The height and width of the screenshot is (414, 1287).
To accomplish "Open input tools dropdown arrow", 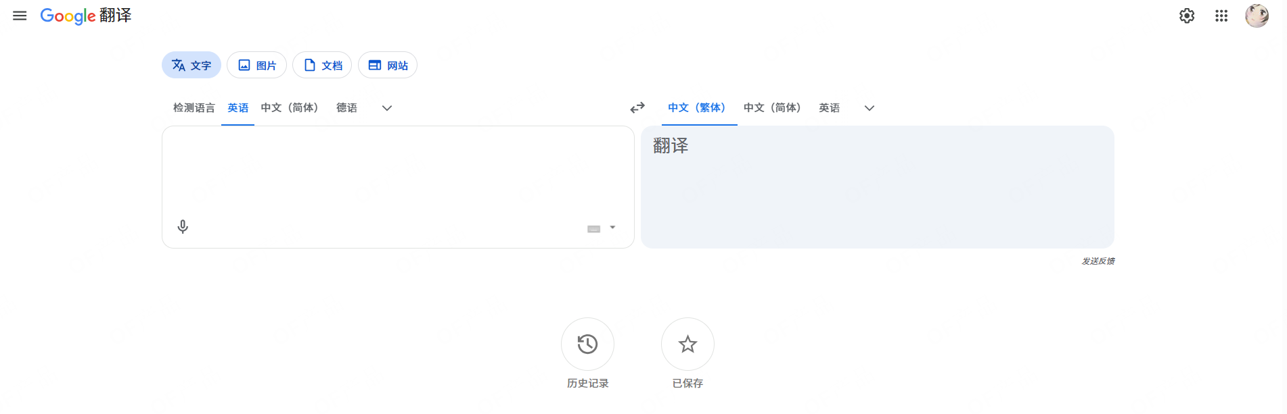I will (612, 228).
